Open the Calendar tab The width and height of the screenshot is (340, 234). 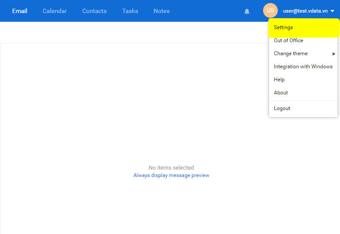tap(55, 11)
